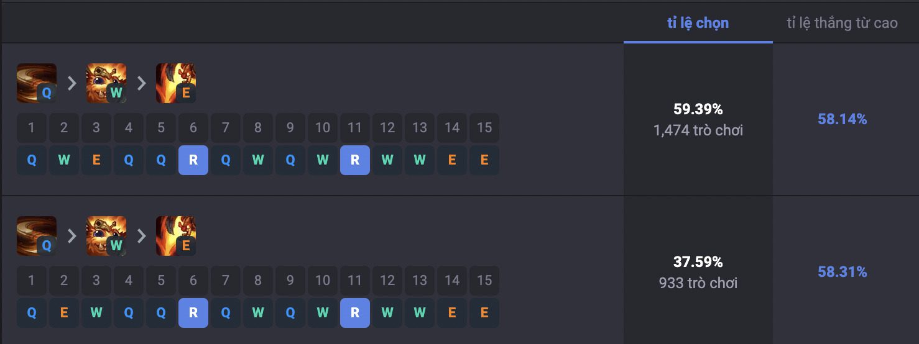Select the 59.39% pick rate cell
Screen dimensions: 919x344
[x=698, y=119]
